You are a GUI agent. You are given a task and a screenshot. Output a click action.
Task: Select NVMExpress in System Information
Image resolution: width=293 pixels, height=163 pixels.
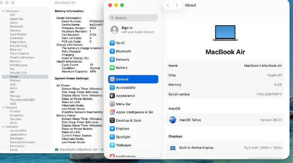[19, 65]
